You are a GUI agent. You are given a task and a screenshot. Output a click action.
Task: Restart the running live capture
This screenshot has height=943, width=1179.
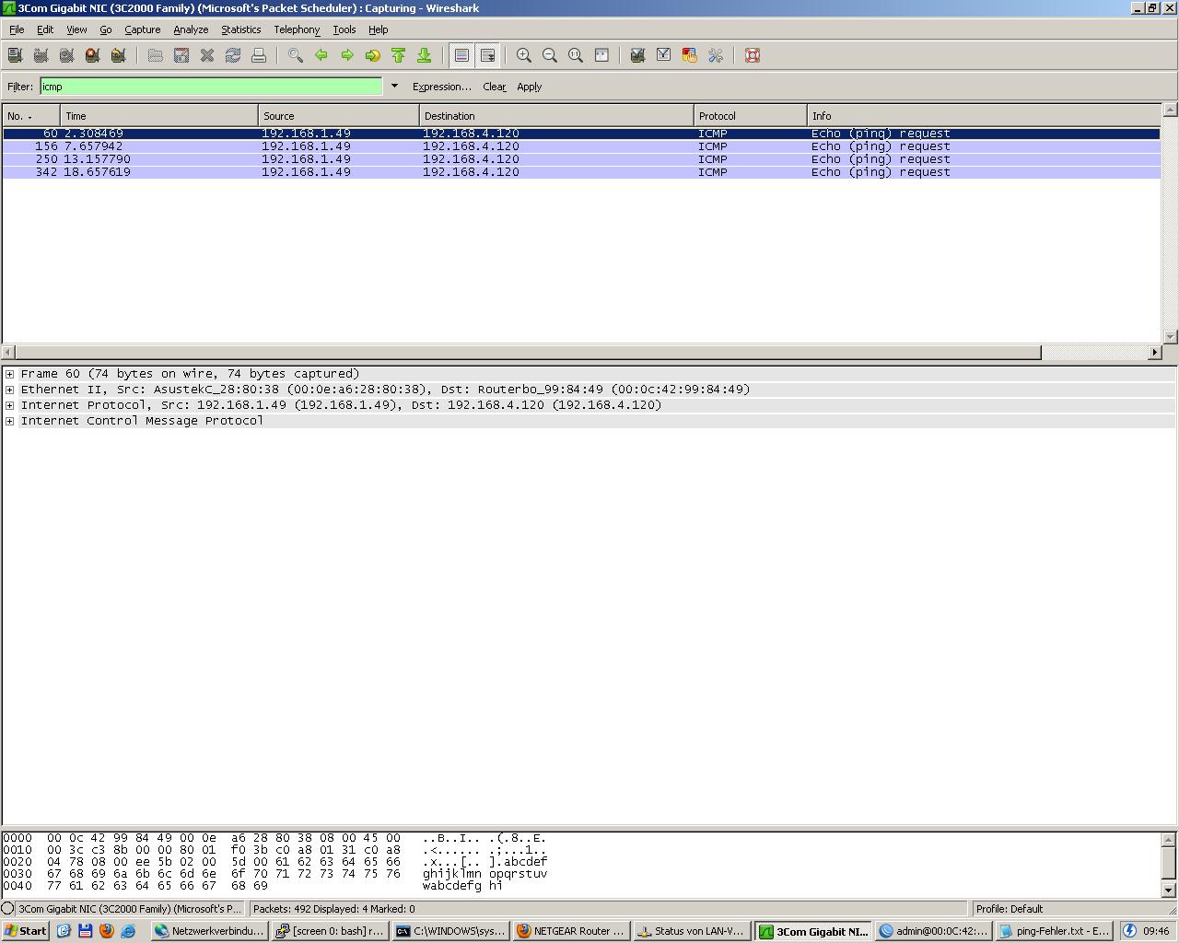click(118, 55)
